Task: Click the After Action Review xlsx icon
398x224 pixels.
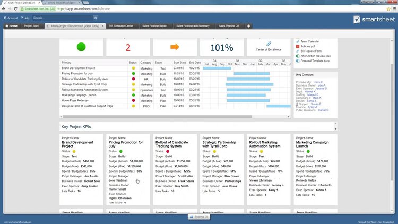Action: (298, 56)
